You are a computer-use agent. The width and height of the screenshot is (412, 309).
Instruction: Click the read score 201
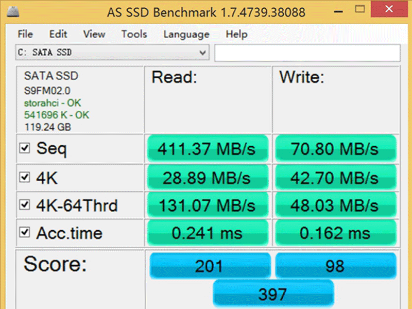210,266
